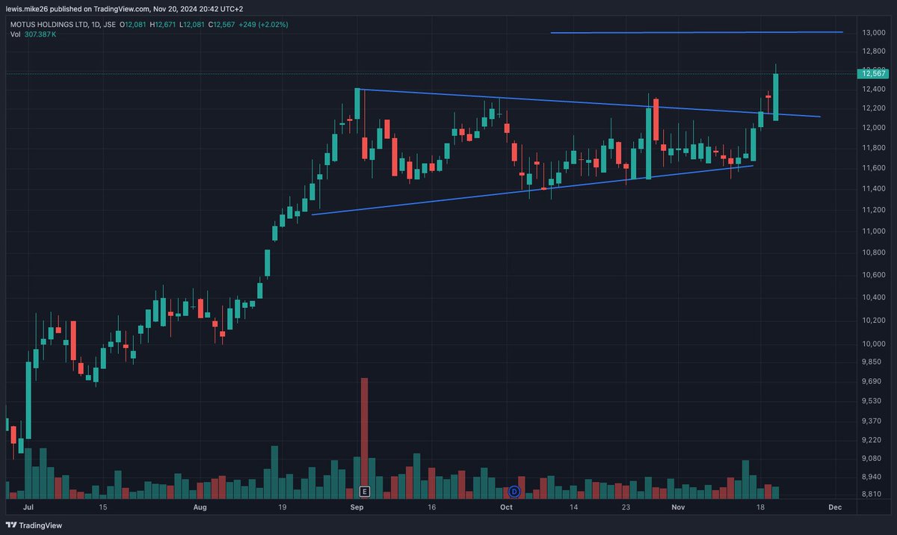Click the 10,800 price axis label
The image size is (897, 535).
[874, 253]
